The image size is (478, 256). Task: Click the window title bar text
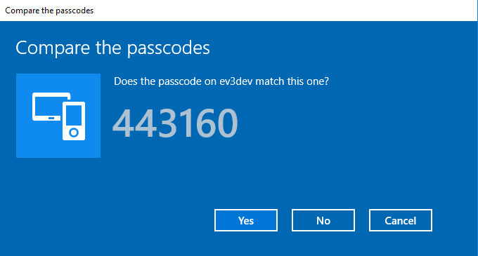pyautogui.click(x=49, y=11)
